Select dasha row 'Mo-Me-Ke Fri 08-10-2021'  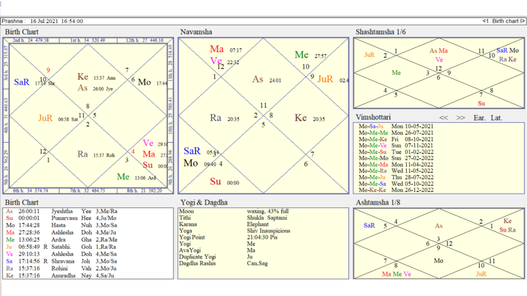pyautogui.click(x=396, y=139)
